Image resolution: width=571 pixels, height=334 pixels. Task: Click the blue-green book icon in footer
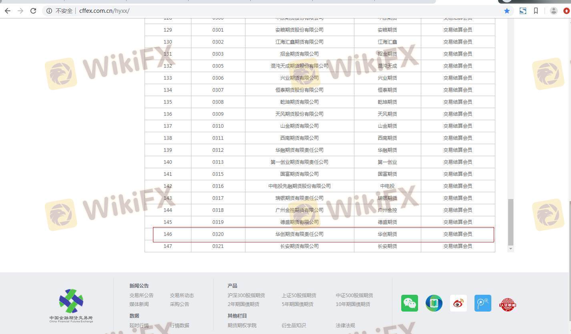tap(434, 303)
